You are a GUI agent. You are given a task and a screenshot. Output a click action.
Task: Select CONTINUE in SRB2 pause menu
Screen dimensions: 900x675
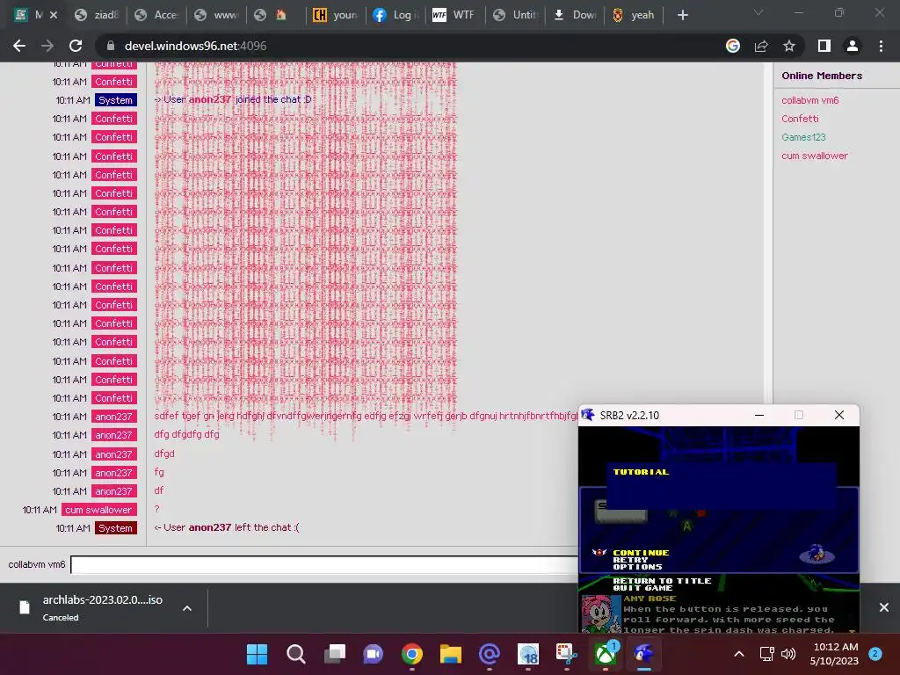click(x=641, y=553)
